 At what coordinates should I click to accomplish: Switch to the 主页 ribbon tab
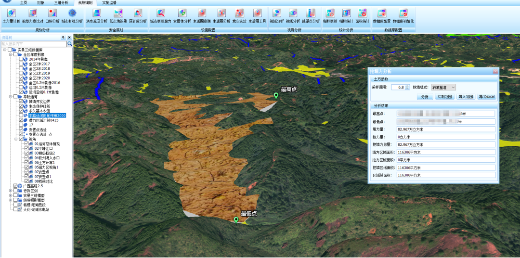(x=24, y=3)
